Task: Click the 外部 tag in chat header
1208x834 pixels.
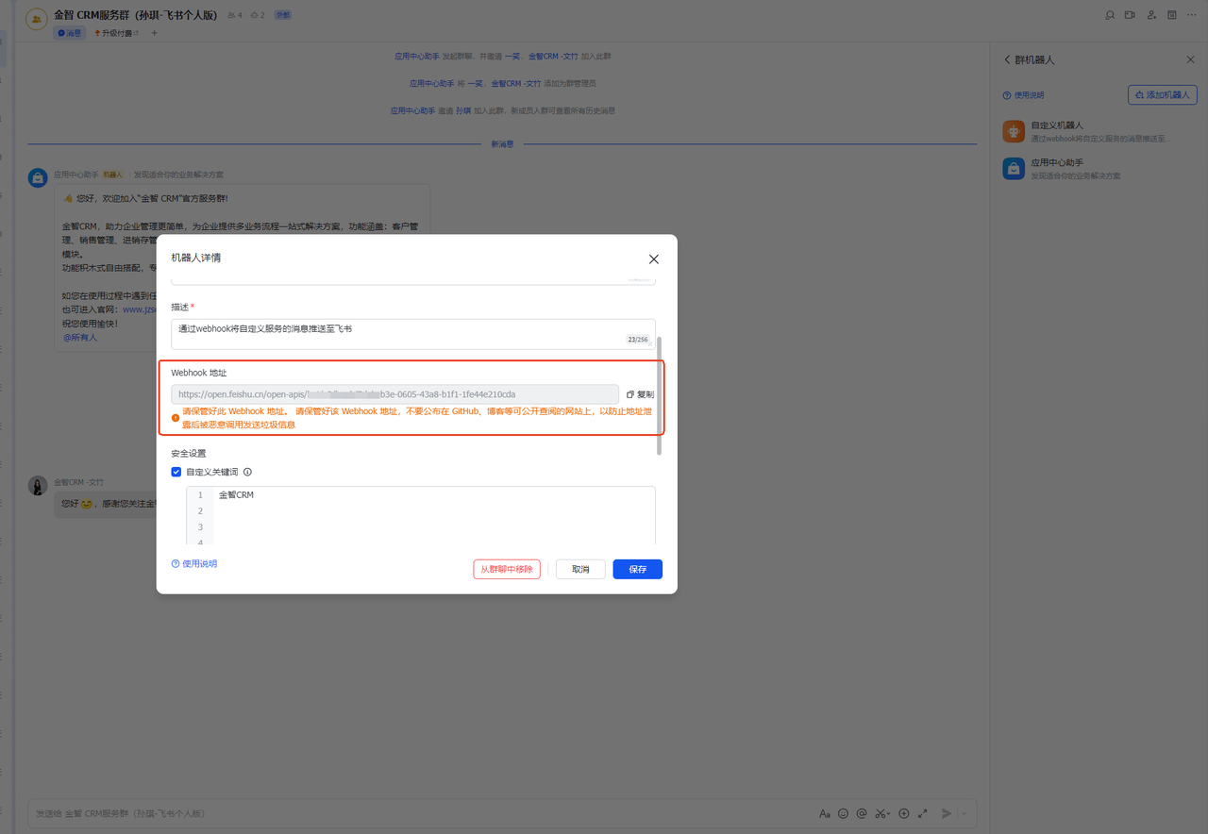Action: click(x=283, y=15)
